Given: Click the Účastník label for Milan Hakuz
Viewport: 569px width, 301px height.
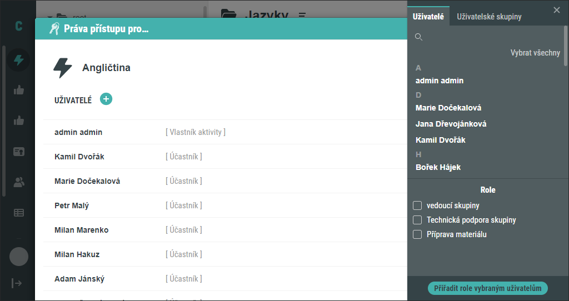Looking at the screenshot, I should 184,254.
